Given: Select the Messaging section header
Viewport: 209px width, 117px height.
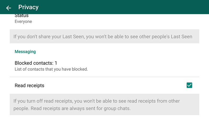Looking at the screenshot, I should 25,51.
